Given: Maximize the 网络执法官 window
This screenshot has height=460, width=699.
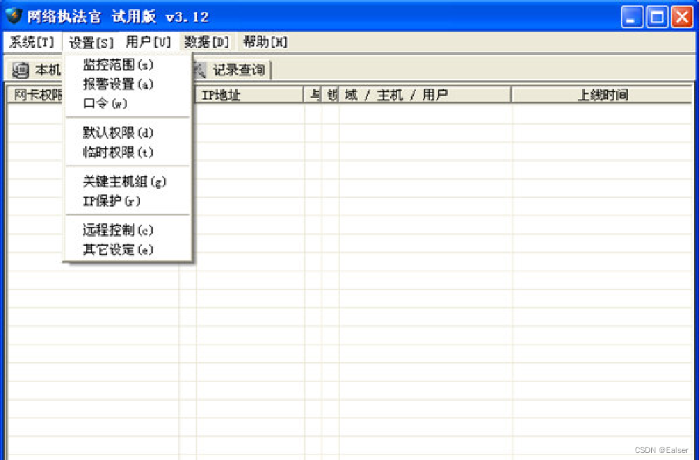Looking at the screenshot, I should tap(657, 17).
